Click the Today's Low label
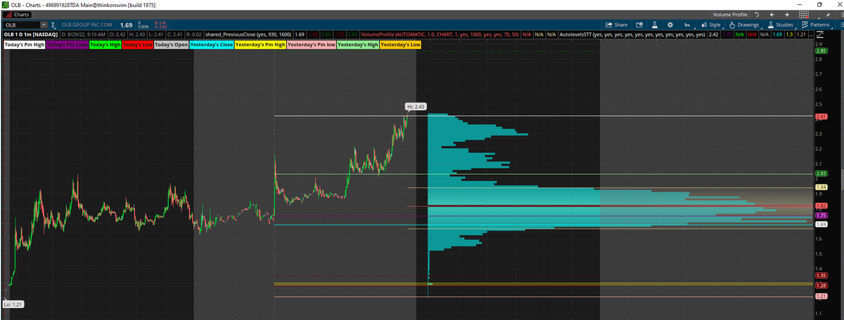This screenshot has height=320, width=844. pyautogui.click(x=137, y=44)
